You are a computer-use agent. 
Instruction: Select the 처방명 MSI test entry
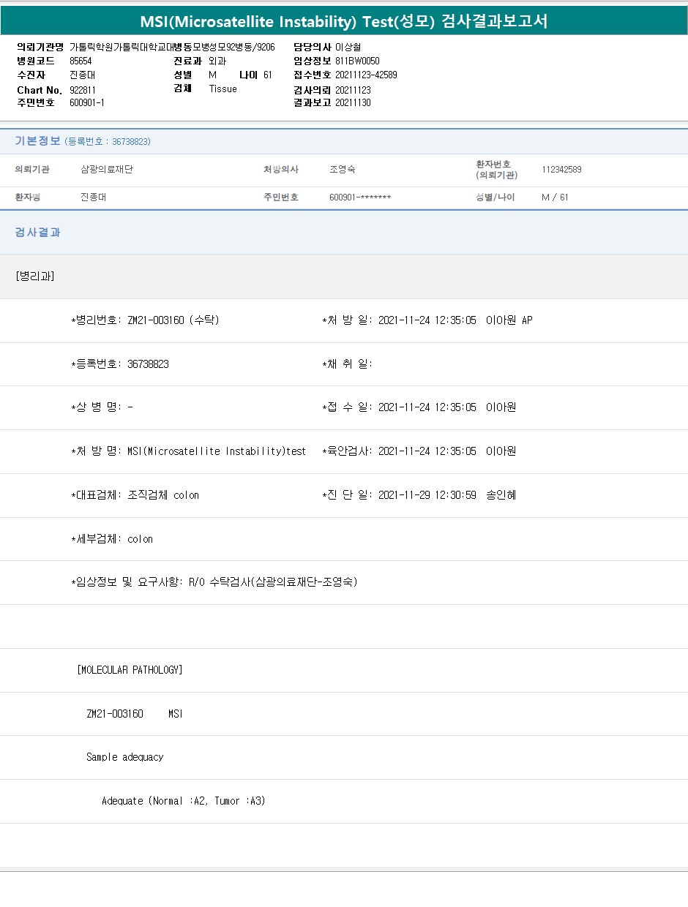(188, 451)
